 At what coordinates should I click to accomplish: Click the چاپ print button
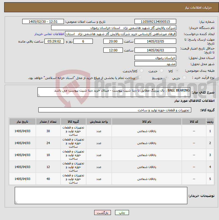coord(122,212)
